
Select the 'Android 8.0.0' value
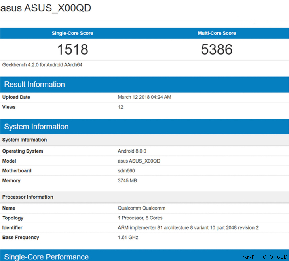pos(132,151)
